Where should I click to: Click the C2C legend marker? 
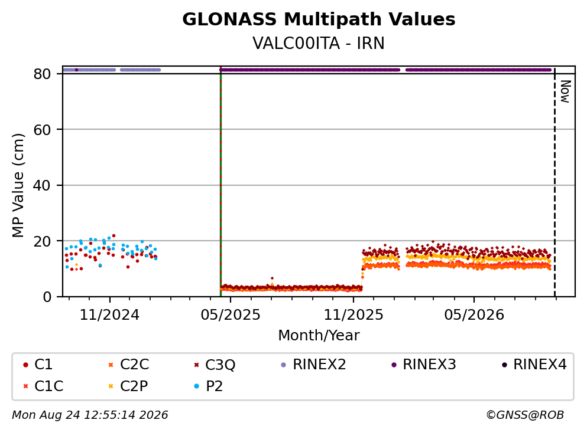point(111,365)
